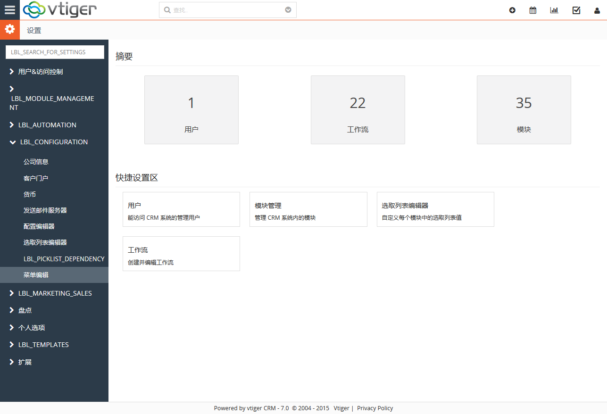Expand the LBL_MODULE_MANAGEMENT section

pos(54,98)
